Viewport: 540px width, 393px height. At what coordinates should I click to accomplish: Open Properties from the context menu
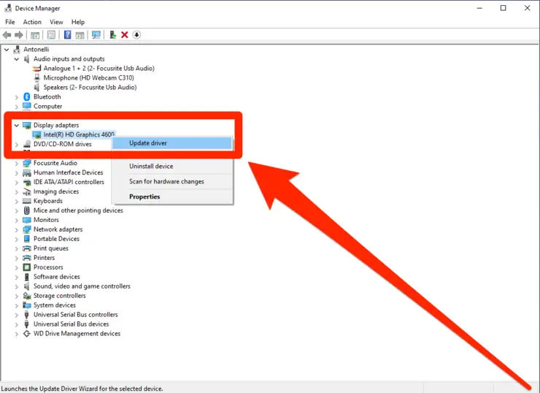point(171,196)
